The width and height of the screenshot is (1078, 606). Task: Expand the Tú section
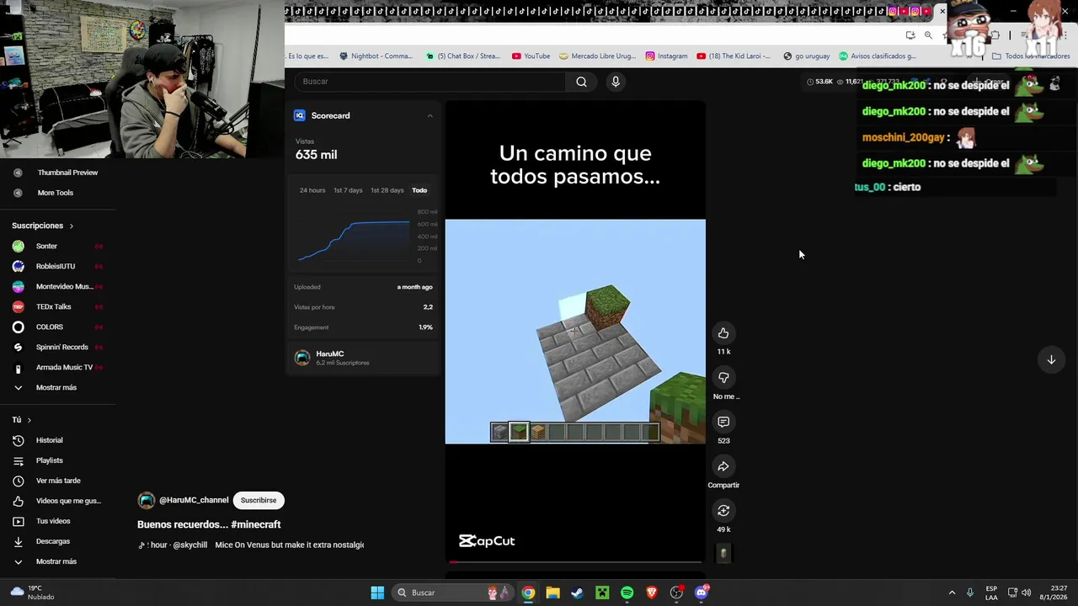pyautogui.click(x=22, y=419)
